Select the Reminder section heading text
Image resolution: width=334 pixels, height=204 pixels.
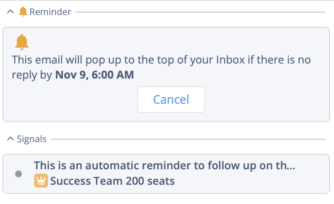[x=50, y=12]
